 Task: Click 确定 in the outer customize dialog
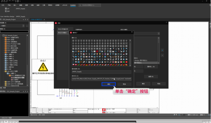tap(143, 84)
